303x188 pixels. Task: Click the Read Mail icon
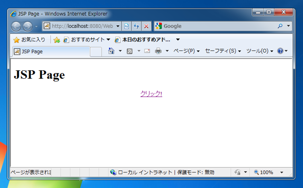coord(147,51)
